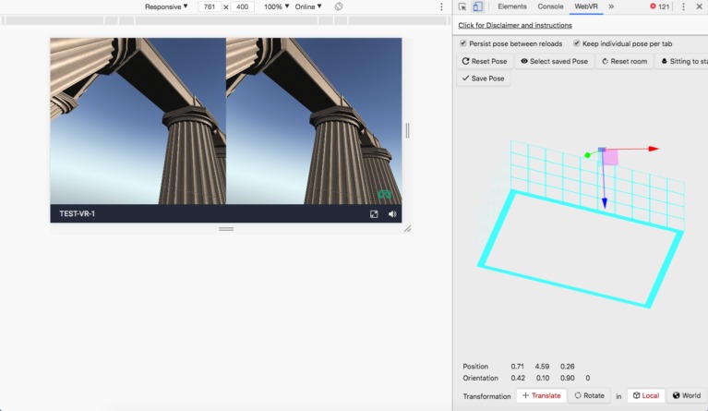The image size is (708, 411).
Task: Click the Orientation value 0.42
Action: coord(518,378)
